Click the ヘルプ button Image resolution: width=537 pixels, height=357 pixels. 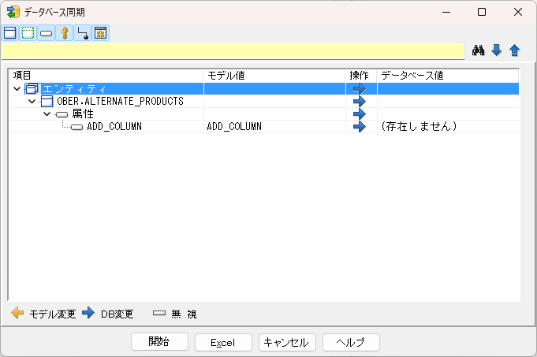click(351, 342)
